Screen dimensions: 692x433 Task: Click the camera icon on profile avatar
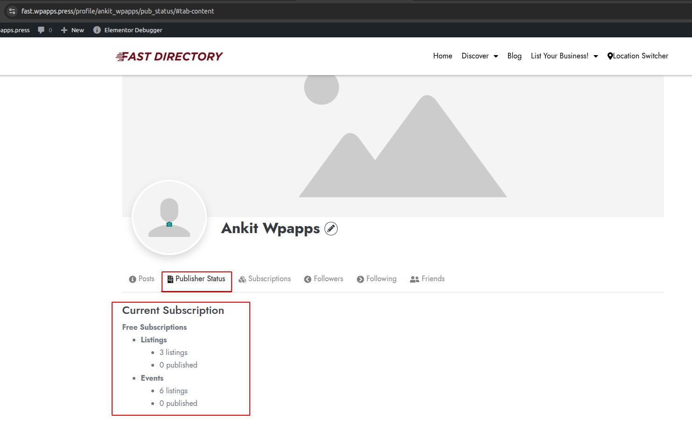[169, 225]
